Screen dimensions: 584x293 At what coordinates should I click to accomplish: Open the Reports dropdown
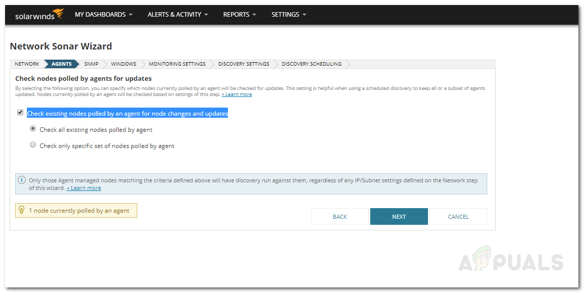240,15
